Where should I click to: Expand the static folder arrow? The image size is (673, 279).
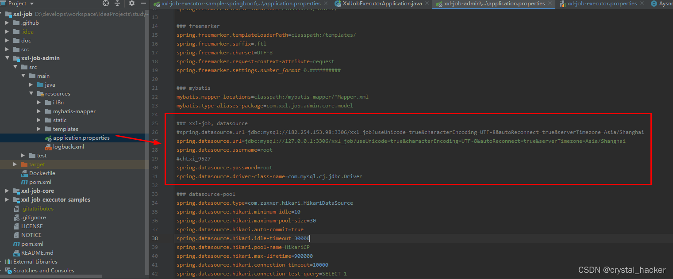[39, 120]
